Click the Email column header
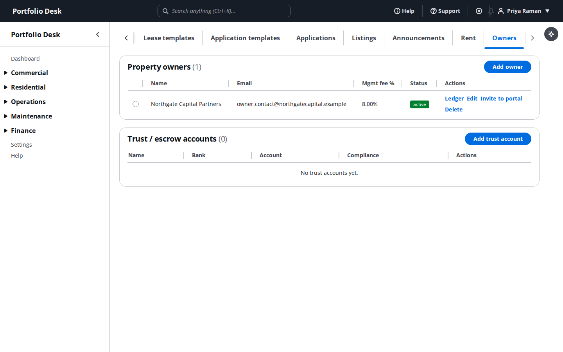Image resolution: width=563 pixels, height=352 pixels. [244, 83]
